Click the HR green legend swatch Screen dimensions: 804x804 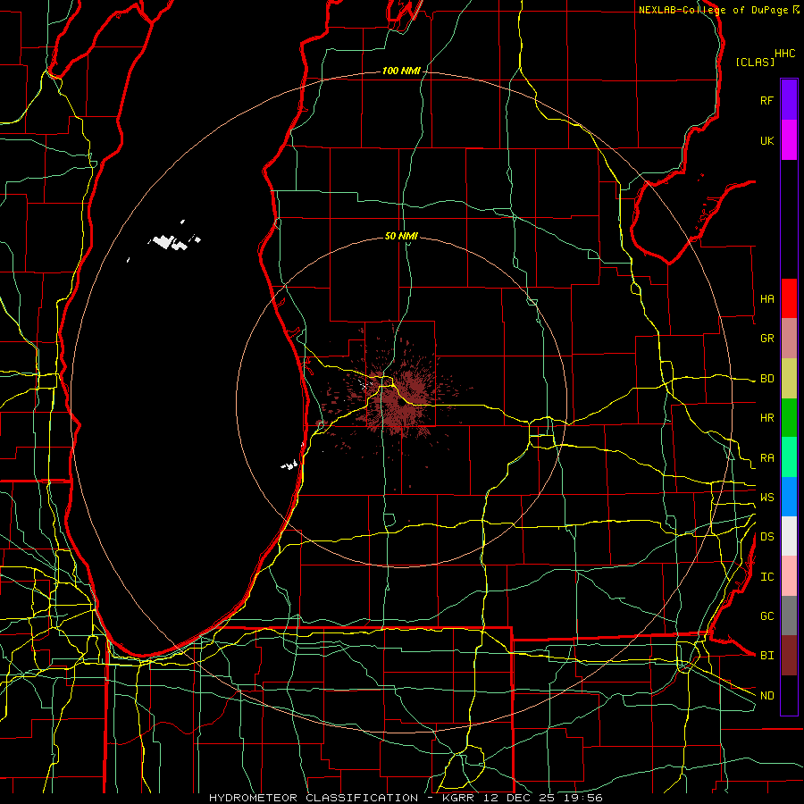click(789, 418)
